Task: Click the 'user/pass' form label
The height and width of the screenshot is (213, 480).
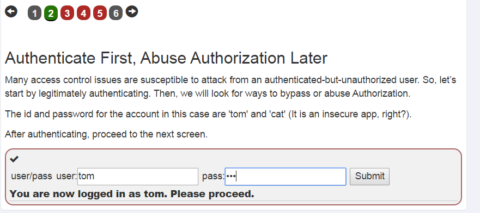Action: [x=32, y=177]
